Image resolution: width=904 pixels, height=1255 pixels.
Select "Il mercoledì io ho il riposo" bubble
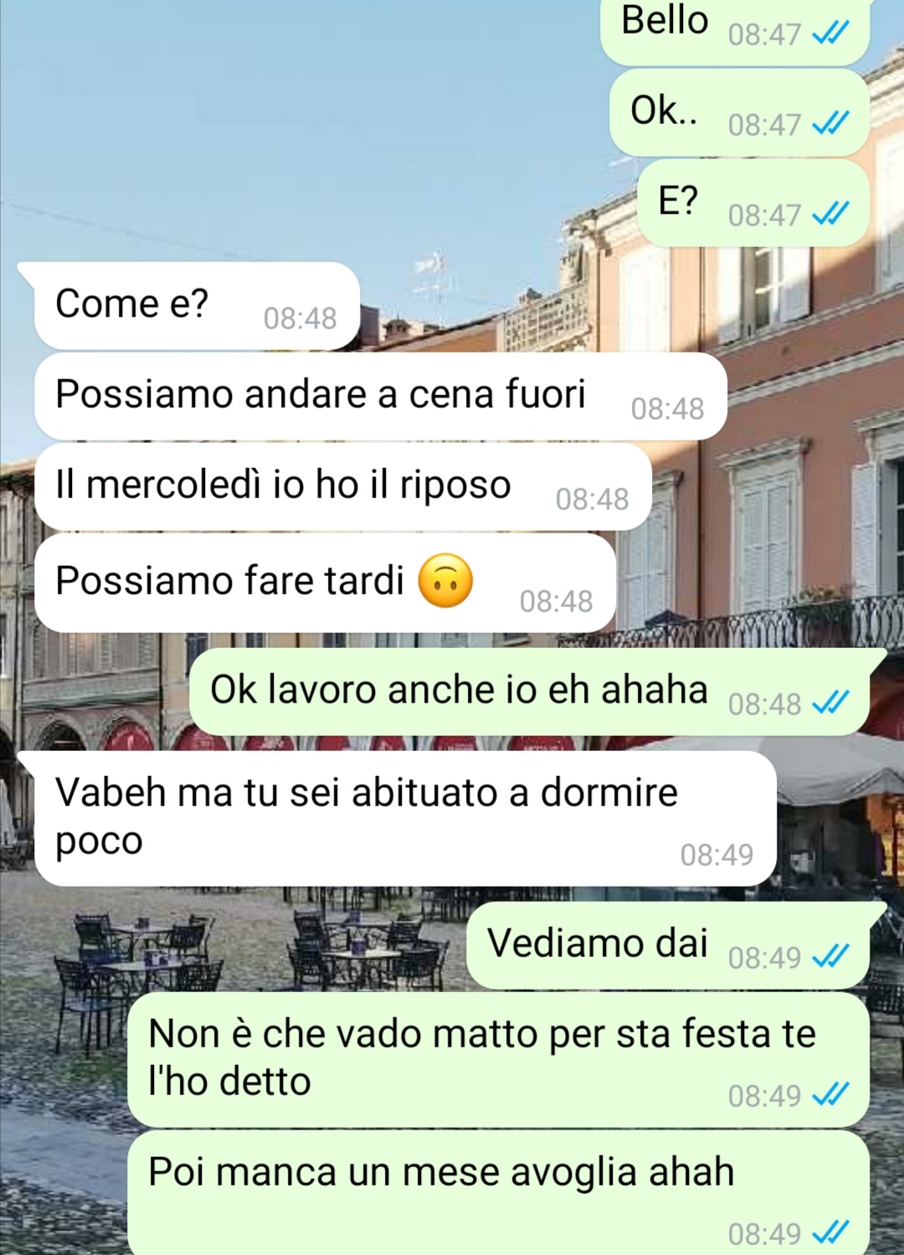click(342, 486)
